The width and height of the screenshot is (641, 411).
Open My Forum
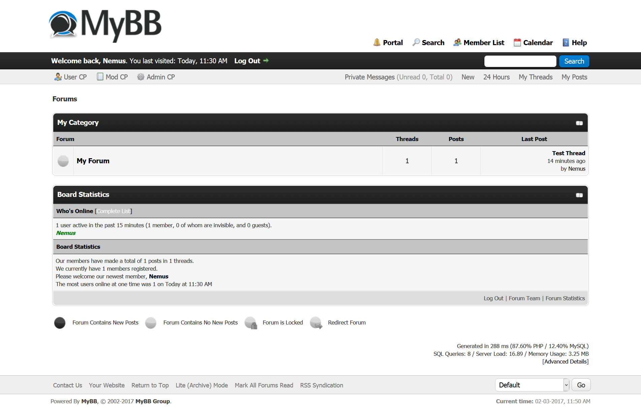coord(93,161)
